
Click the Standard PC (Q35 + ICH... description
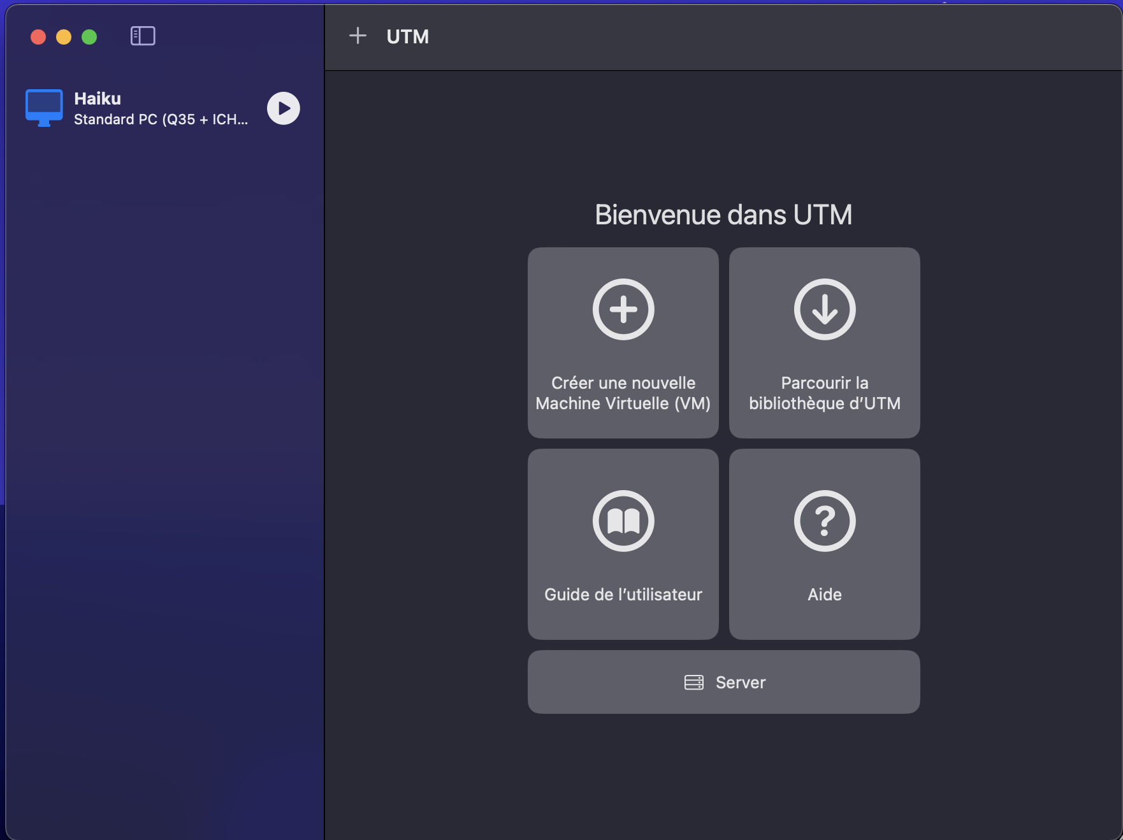coord(161,120)
